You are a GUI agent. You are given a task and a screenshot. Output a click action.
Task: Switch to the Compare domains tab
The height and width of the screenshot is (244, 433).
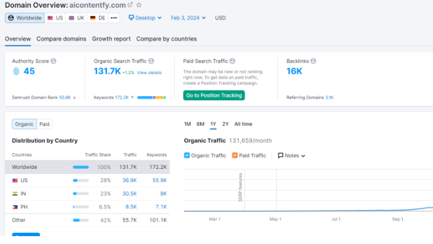[x=61, y=39]
